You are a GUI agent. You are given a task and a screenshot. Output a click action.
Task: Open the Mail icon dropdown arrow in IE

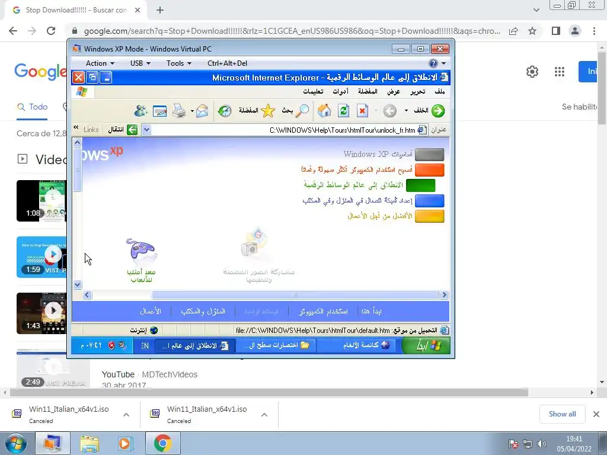coord(192,111)
